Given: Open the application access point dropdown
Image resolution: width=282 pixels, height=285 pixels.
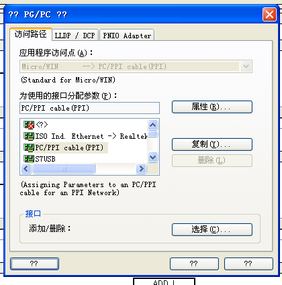Looking at the screenshot, I should (246, 66).
